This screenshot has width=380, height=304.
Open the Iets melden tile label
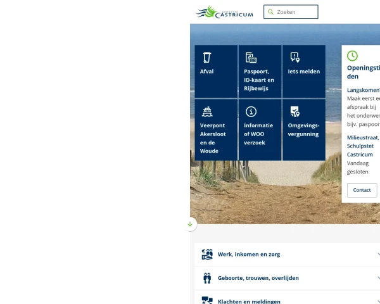point(304,72)
